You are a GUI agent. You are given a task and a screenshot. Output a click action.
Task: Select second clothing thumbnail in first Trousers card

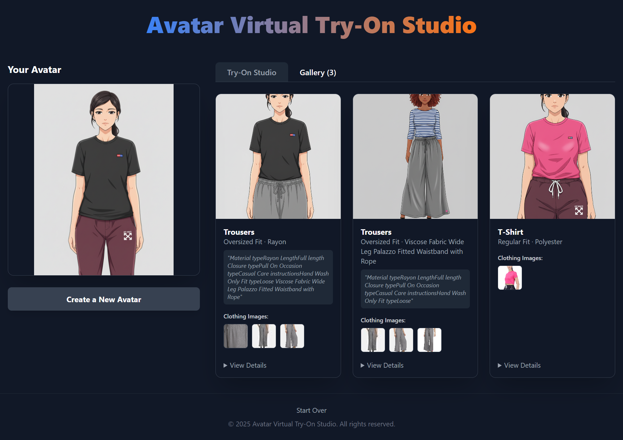[x=264, y=336]
